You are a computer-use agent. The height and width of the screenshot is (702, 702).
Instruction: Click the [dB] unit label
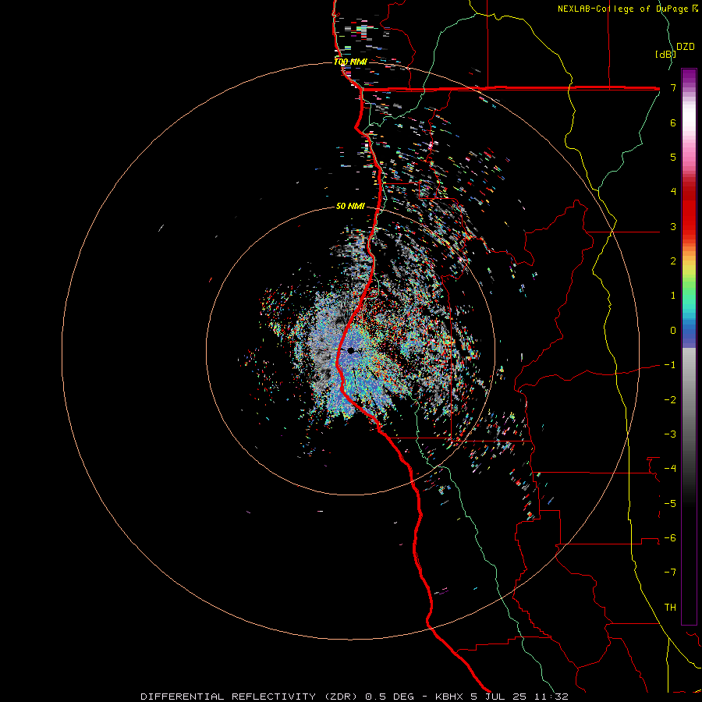666,54
